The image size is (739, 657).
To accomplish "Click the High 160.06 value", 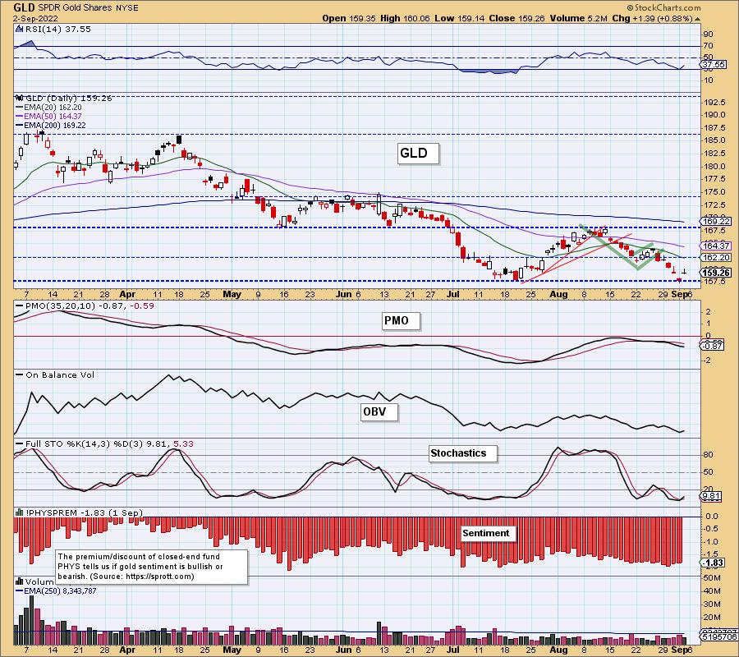I will tap(406, 18).
